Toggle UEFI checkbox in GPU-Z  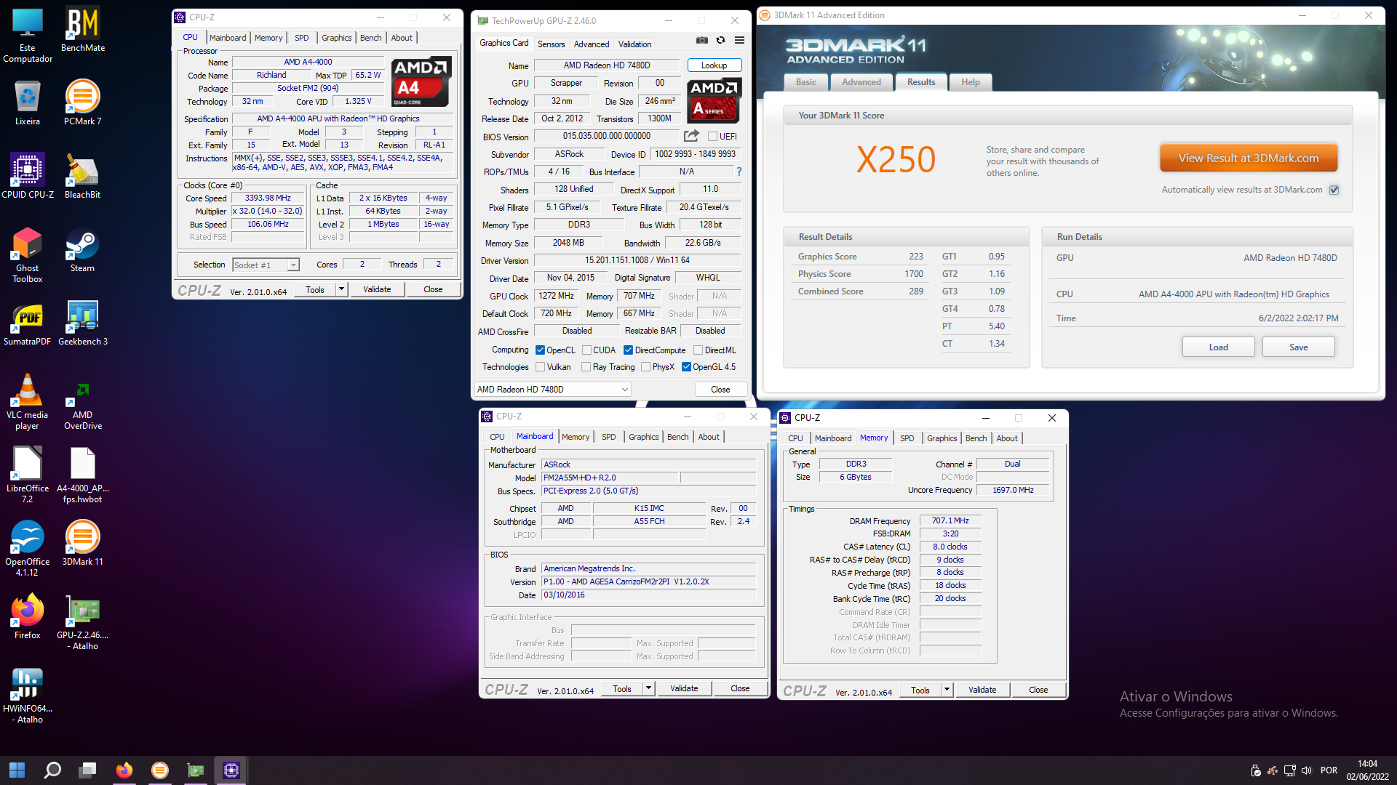pyautogui.click(x=713, y=137)
